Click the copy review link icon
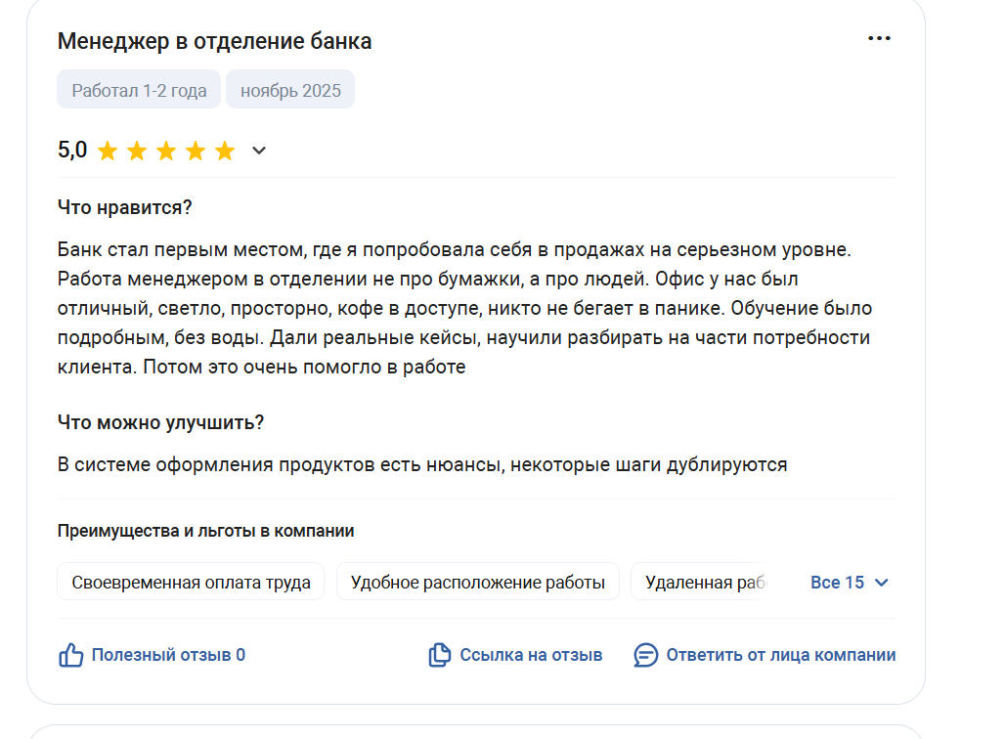This screenshot has height=739, width=1005. 440,655
